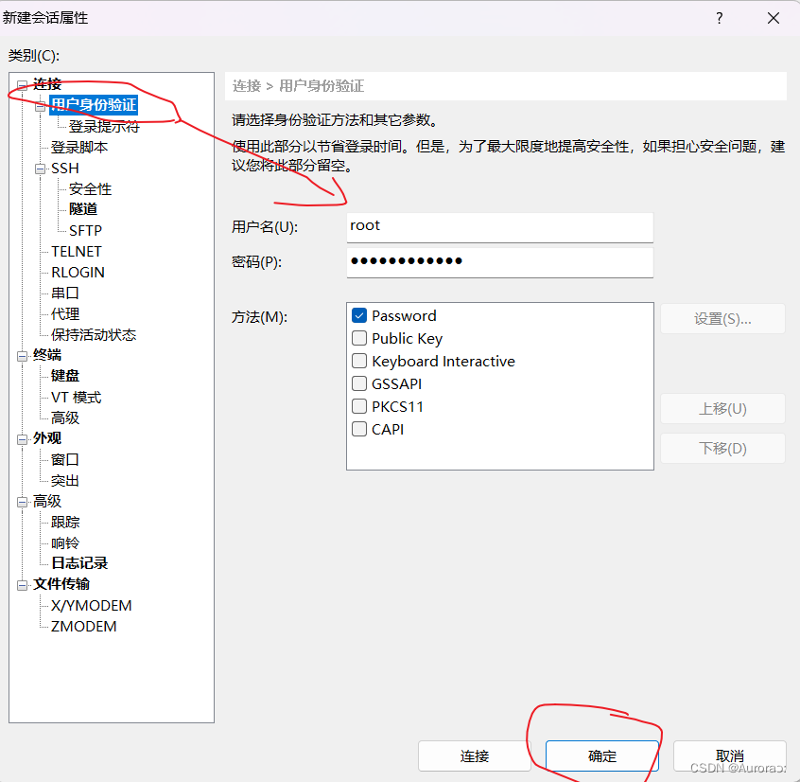800x782 pixels.
Task: Uncheck the Password authentication method
Action: coord(359,315)
